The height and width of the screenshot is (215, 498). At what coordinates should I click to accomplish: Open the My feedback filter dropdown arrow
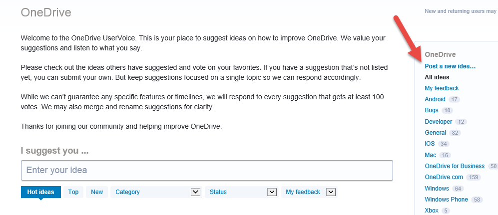pos(331,192)
